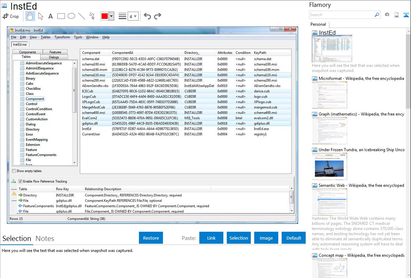Pick the freehand scribble tool
This screenshot has width=411, height=278.
point(92,16)
